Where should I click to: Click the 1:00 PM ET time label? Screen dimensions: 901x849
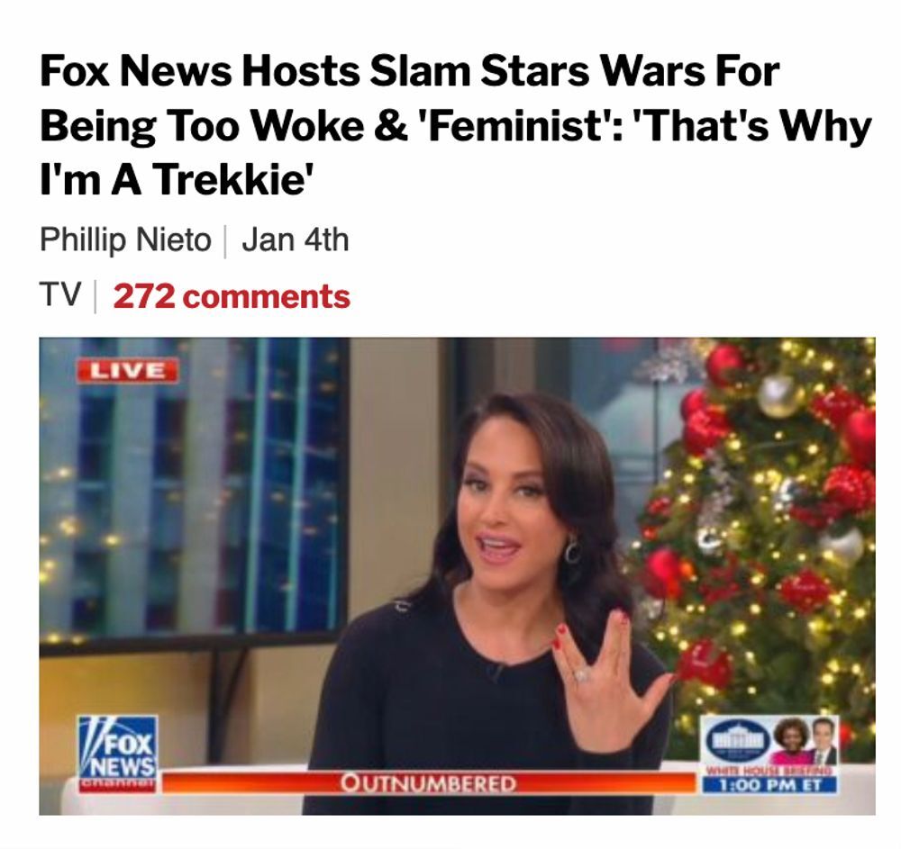point(770,785)
